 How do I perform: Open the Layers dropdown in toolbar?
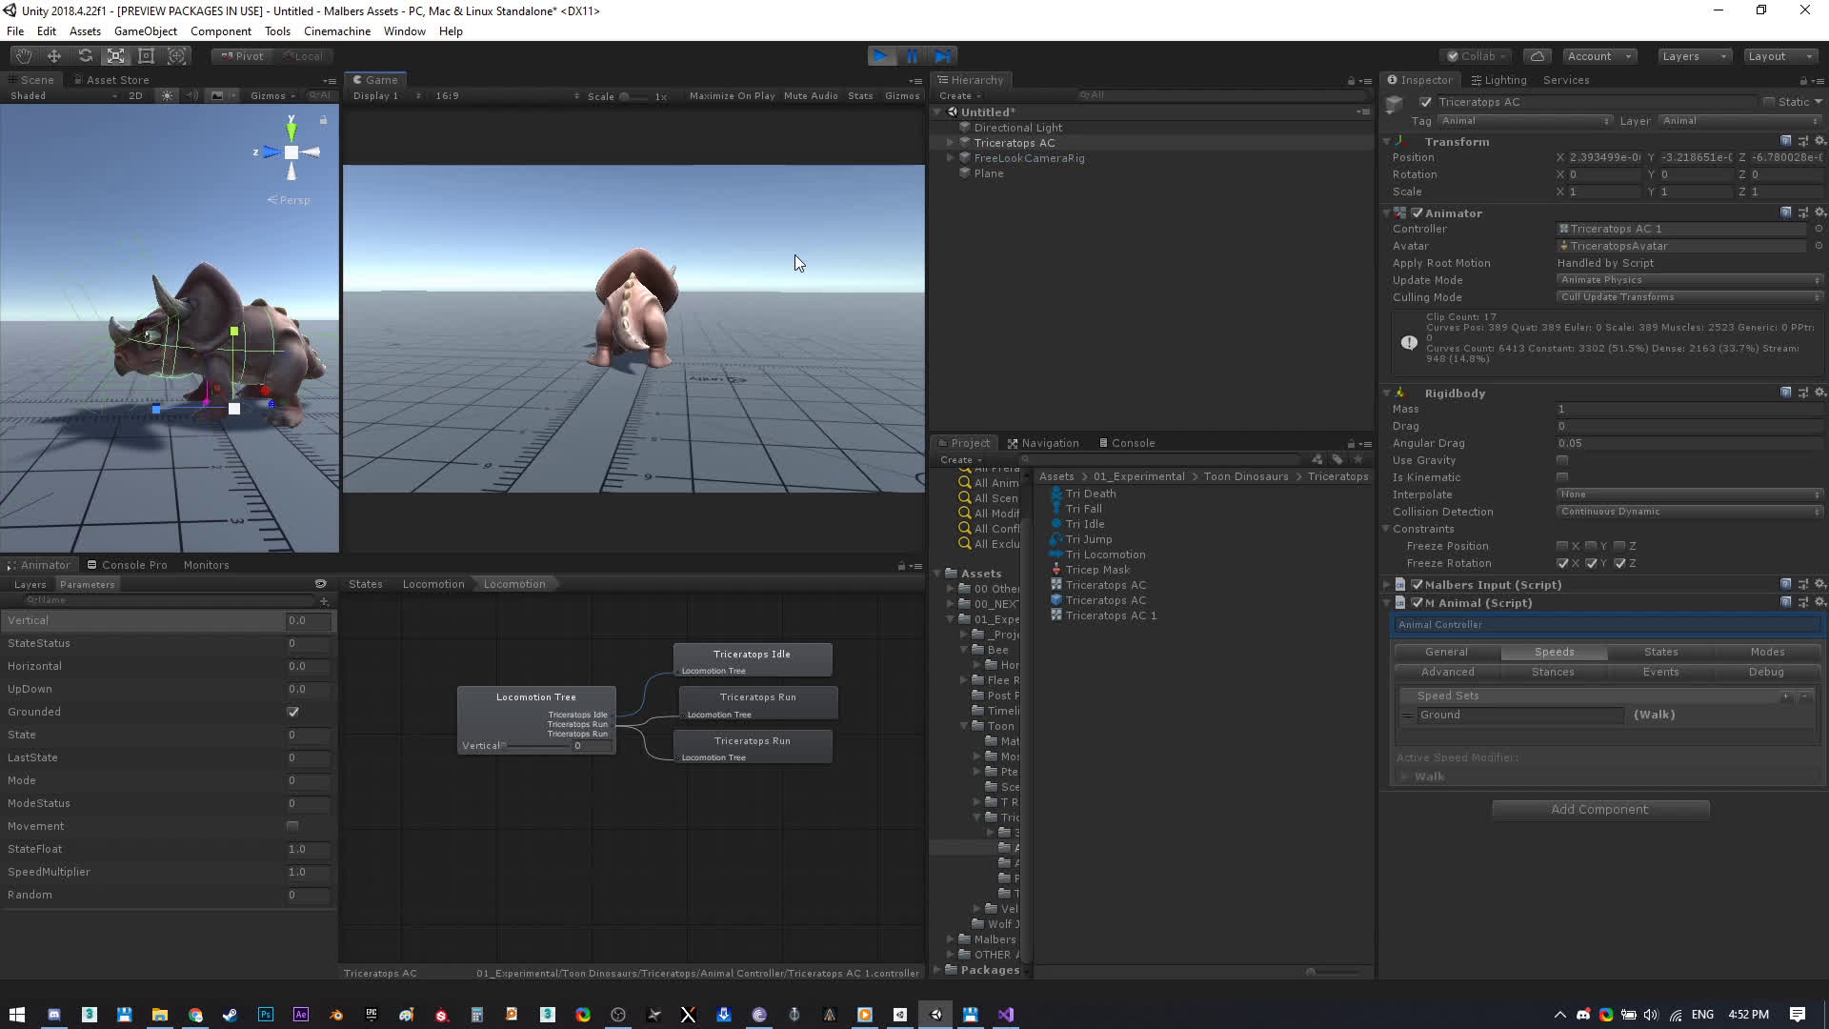[x=1693, y=56]
